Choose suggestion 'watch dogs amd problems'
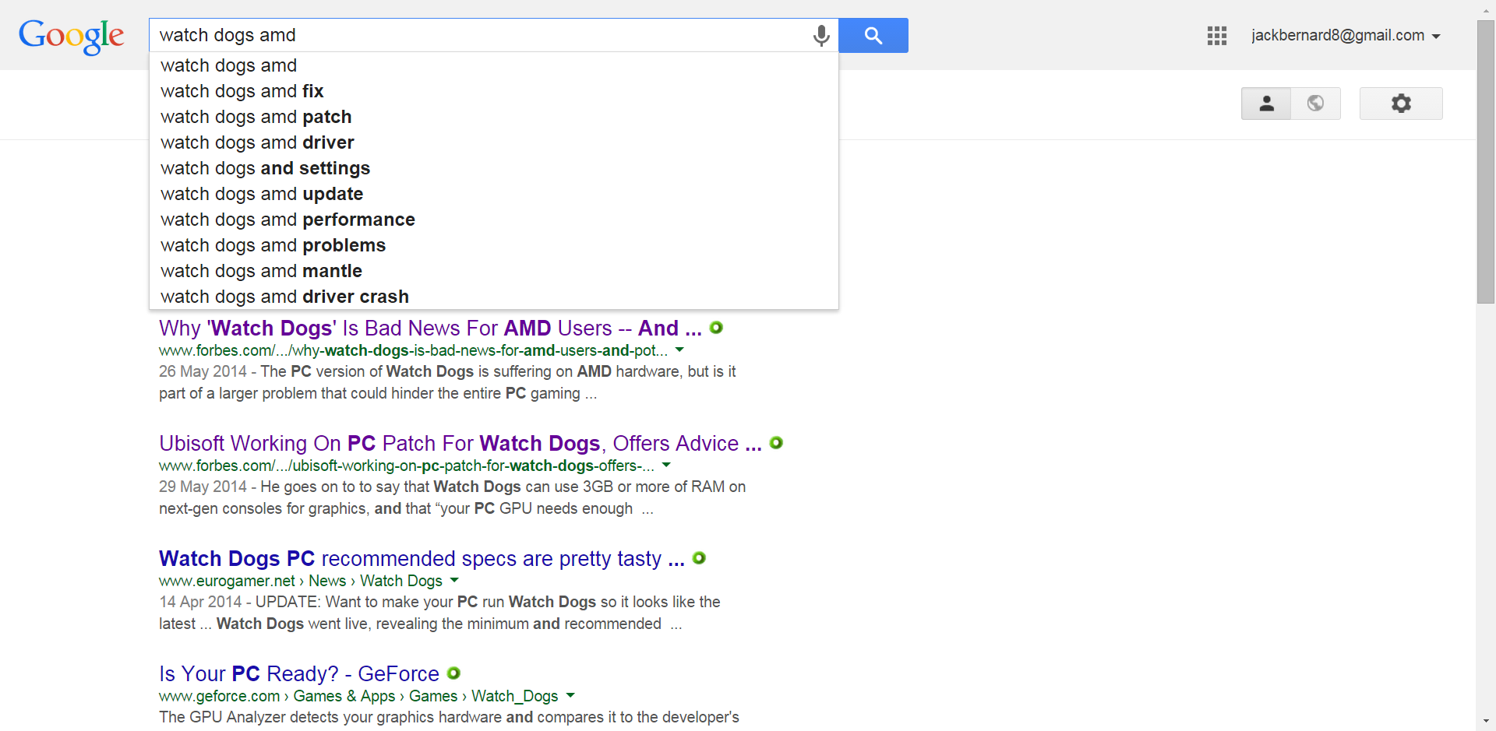The image size is (1496, 731). coord(494,245)
